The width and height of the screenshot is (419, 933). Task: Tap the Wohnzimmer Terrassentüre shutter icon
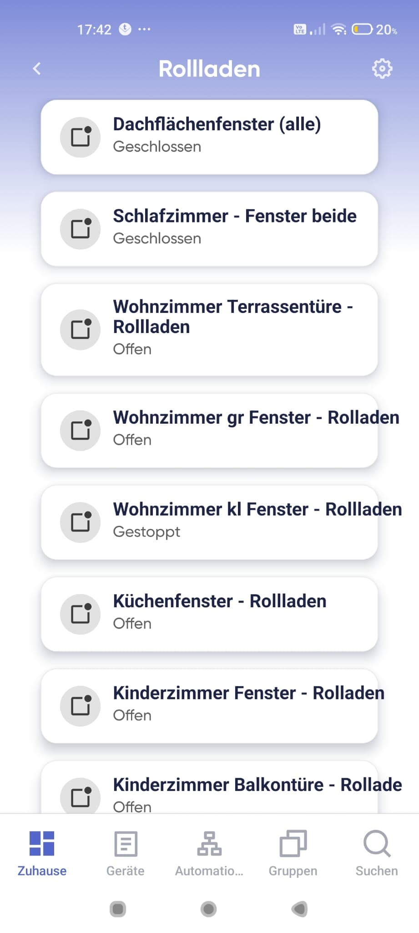click(x=81, y=330)
